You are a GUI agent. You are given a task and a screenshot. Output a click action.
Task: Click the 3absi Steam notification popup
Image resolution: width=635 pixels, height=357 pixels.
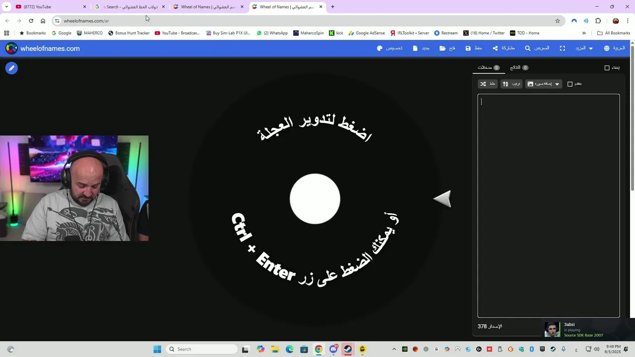[588, 330]
